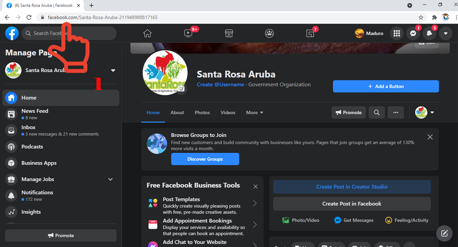Open the Gaming icon with 7 notifications

point(310,33)
